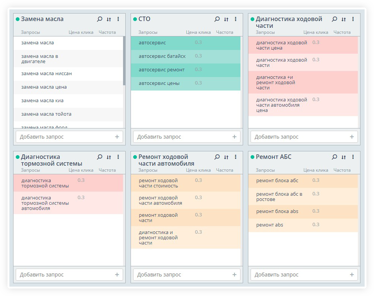
Task: Toggle green status dot next to Ремонт АБС
Action: 252,157
